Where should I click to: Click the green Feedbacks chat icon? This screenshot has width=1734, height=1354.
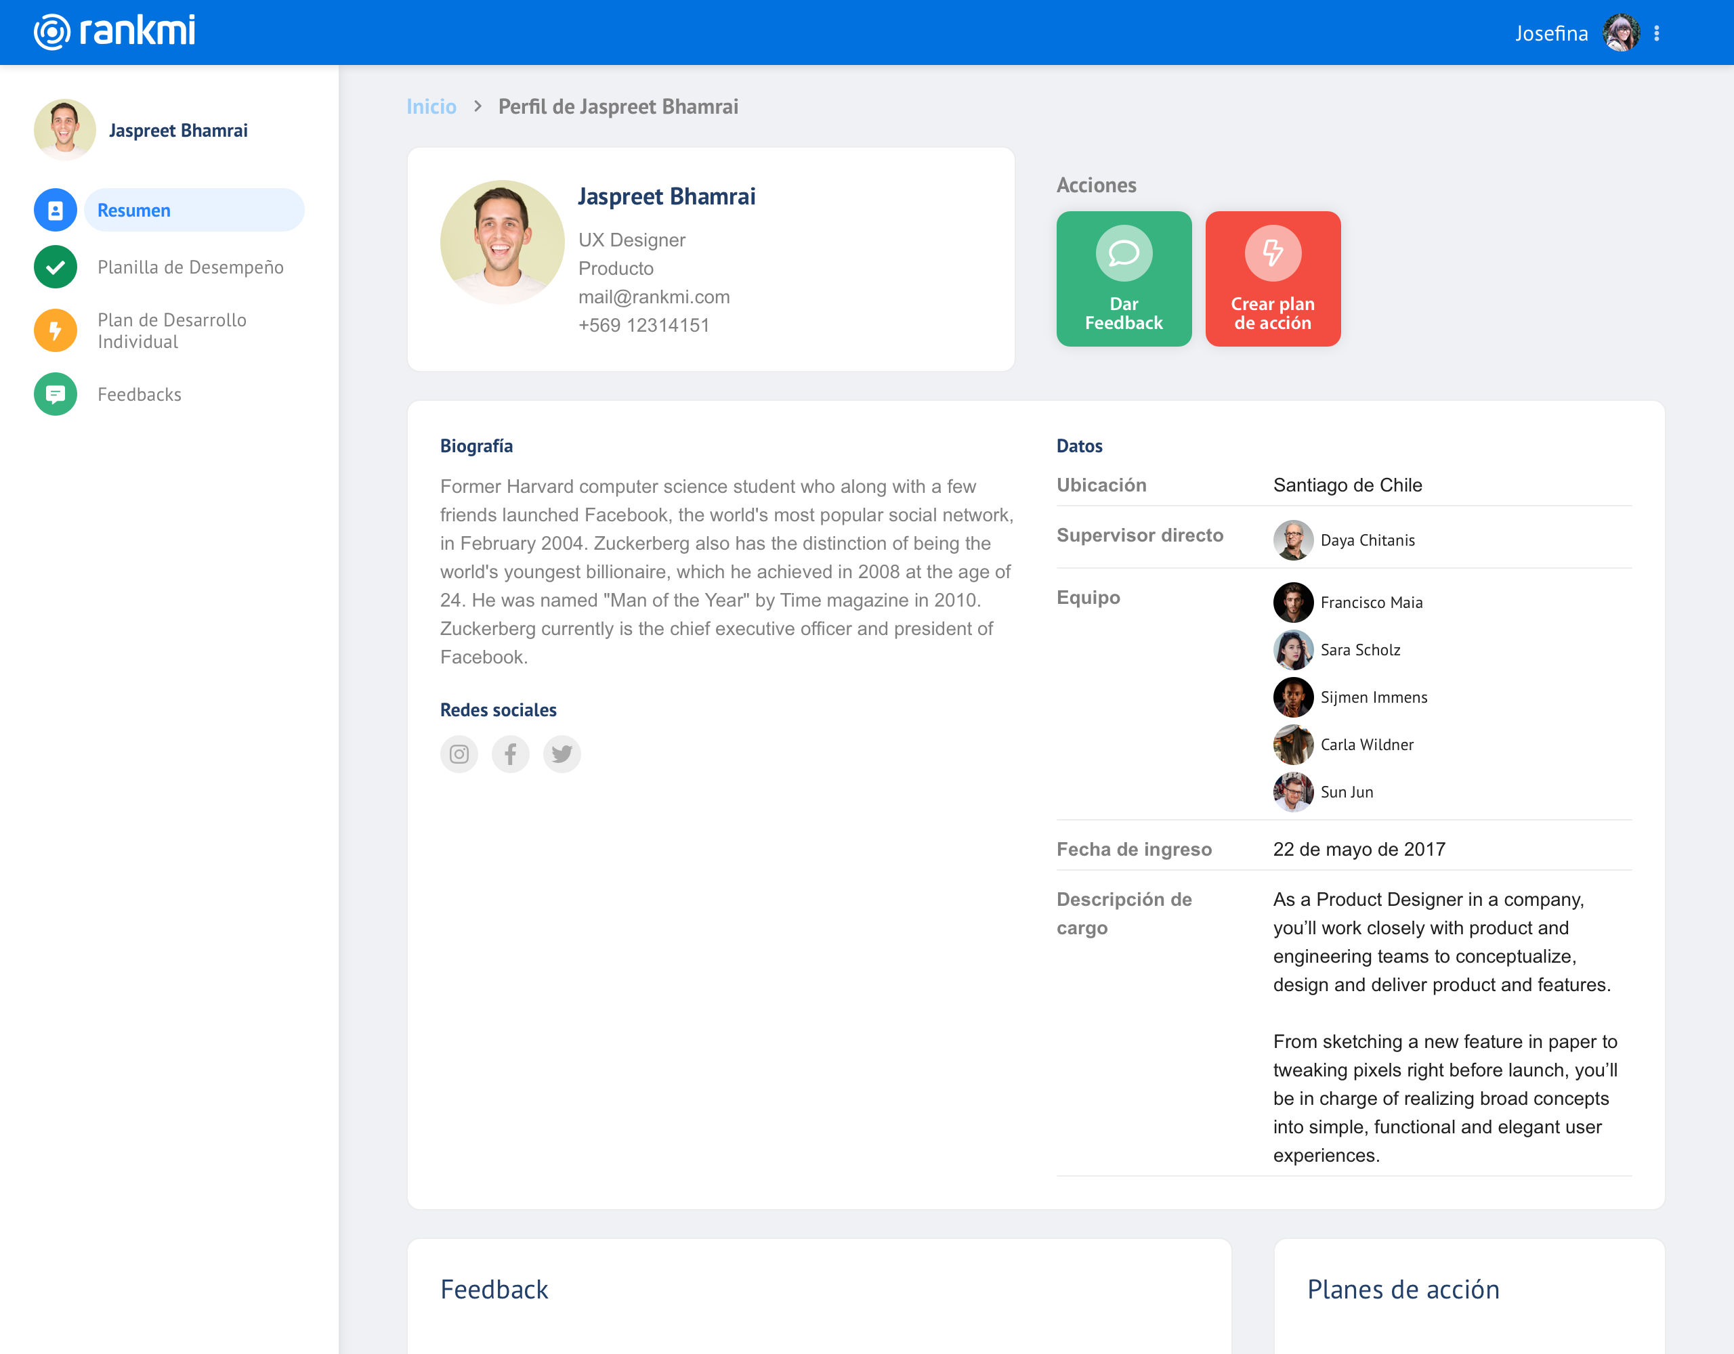point(55,393)
